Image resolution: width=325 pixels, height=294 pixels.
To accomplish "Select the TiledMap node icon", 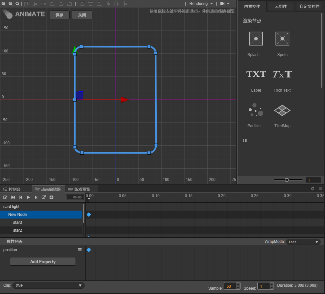I will pyautogui.click(x=282, y=111).
